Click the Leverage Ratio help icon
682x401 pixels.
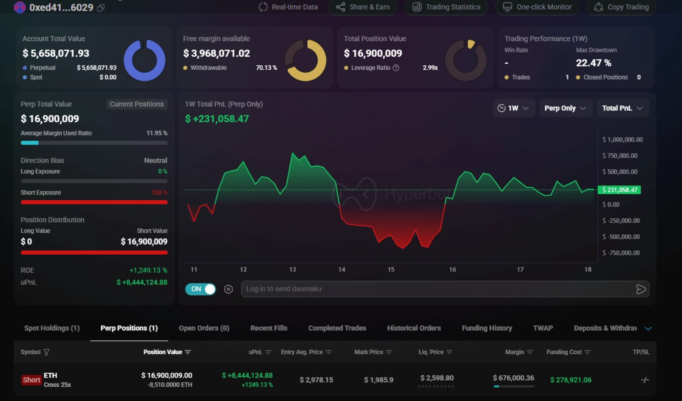tap(396, 68)
